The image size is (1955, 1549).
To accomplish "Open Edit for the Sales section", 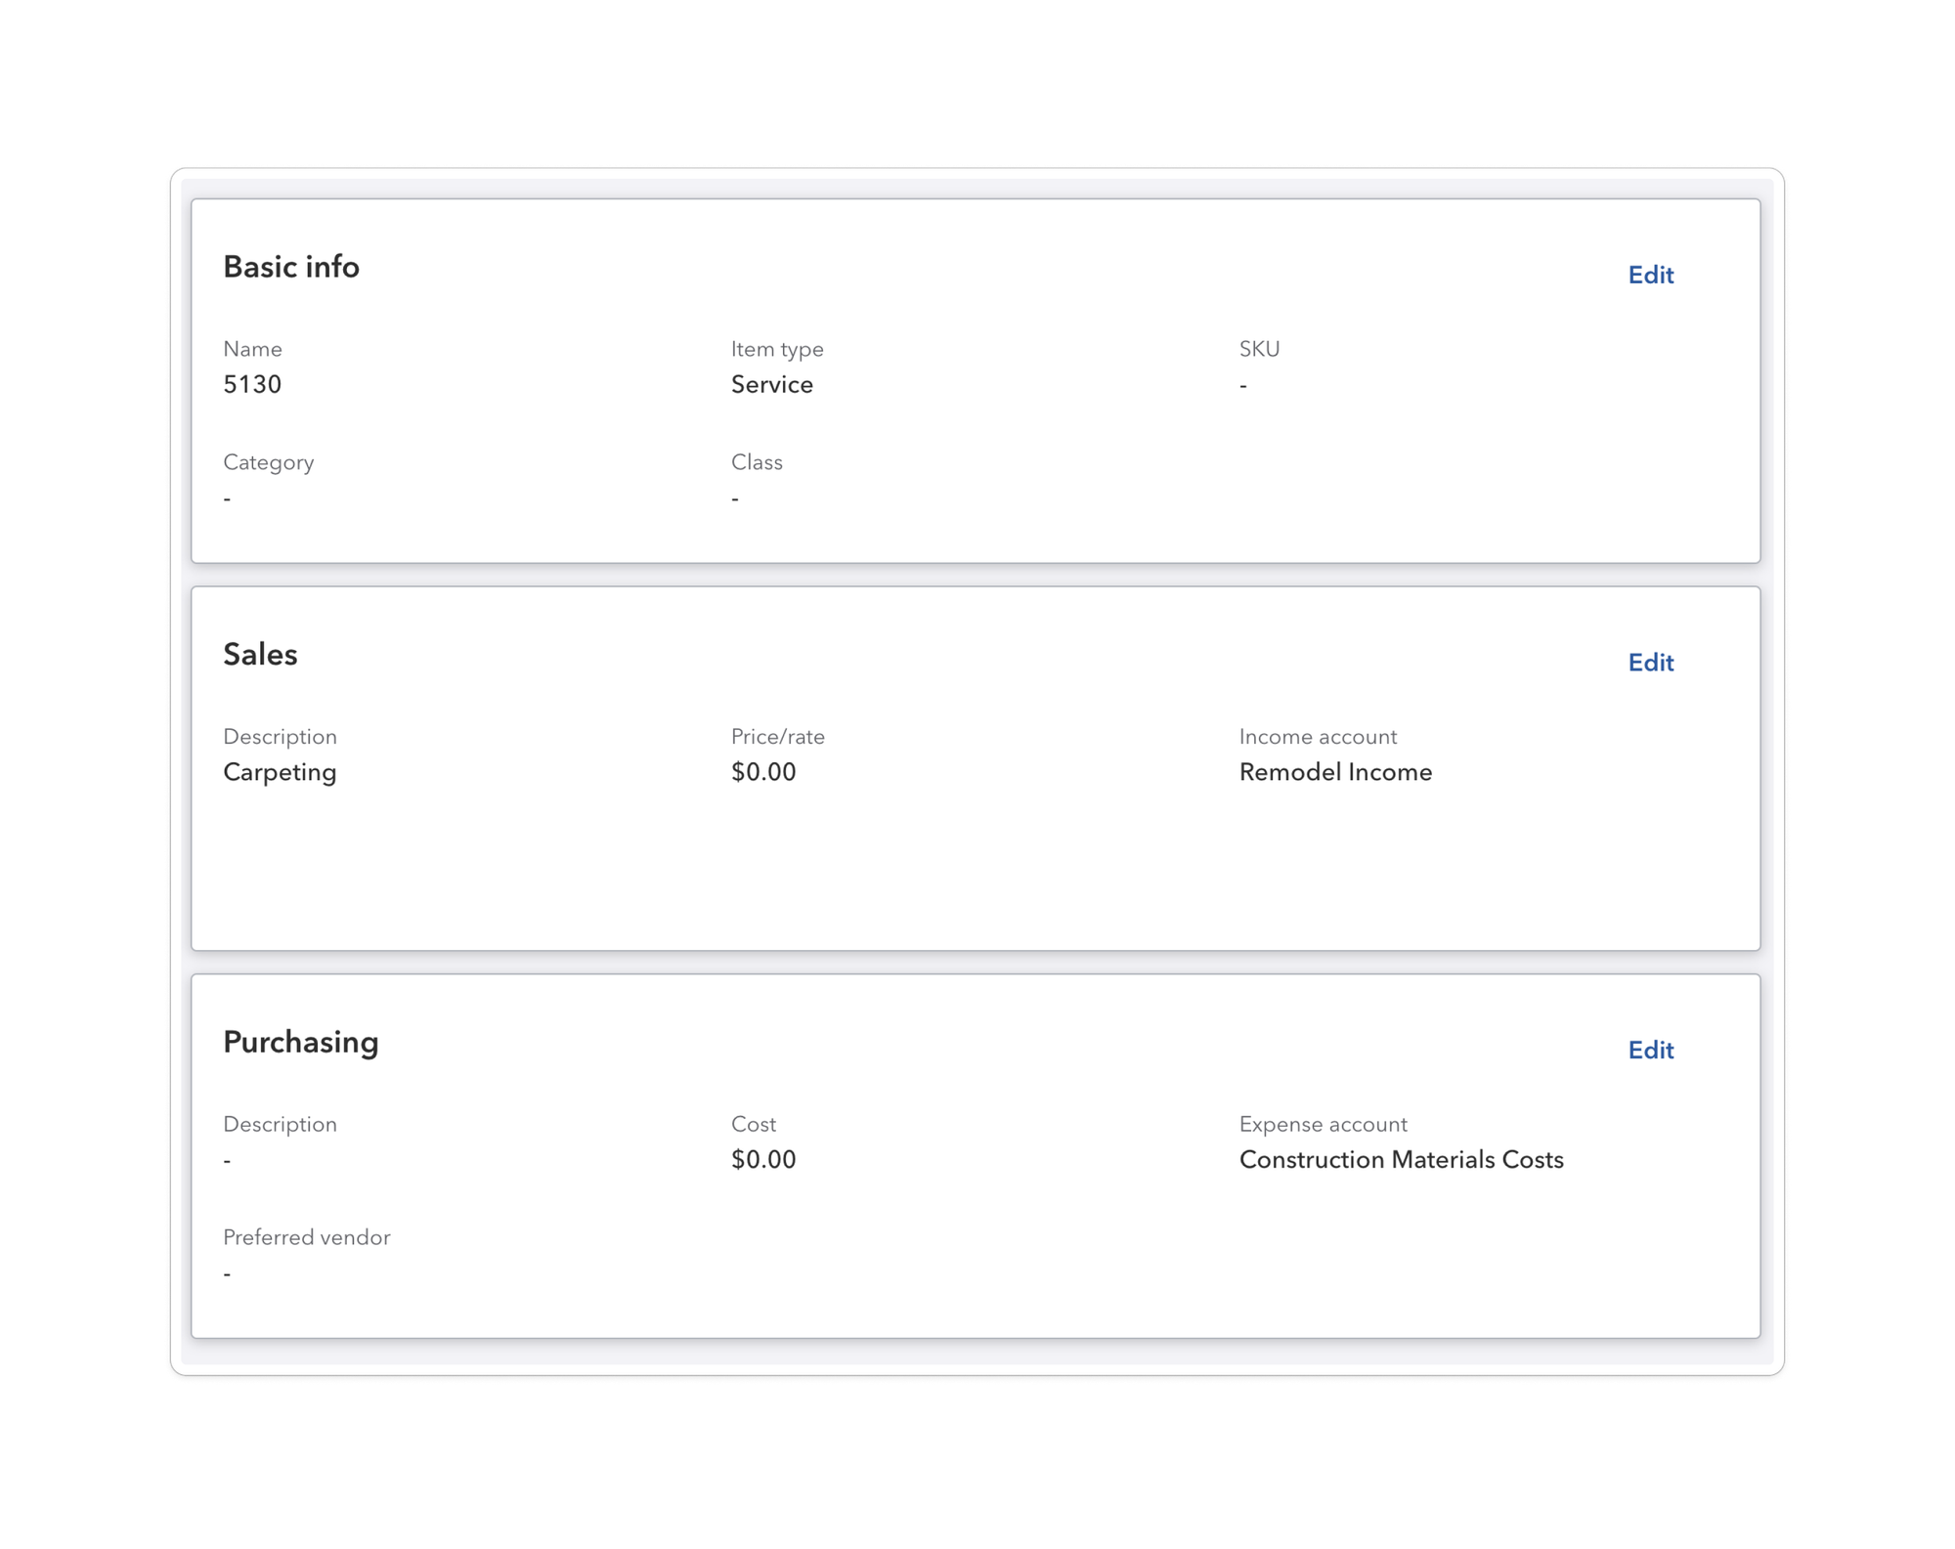I will coord(1650,663).
